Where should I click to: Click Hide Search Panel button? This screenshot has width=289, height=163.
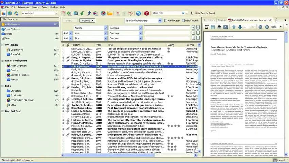pyautogui.click(x=203, y=13)
